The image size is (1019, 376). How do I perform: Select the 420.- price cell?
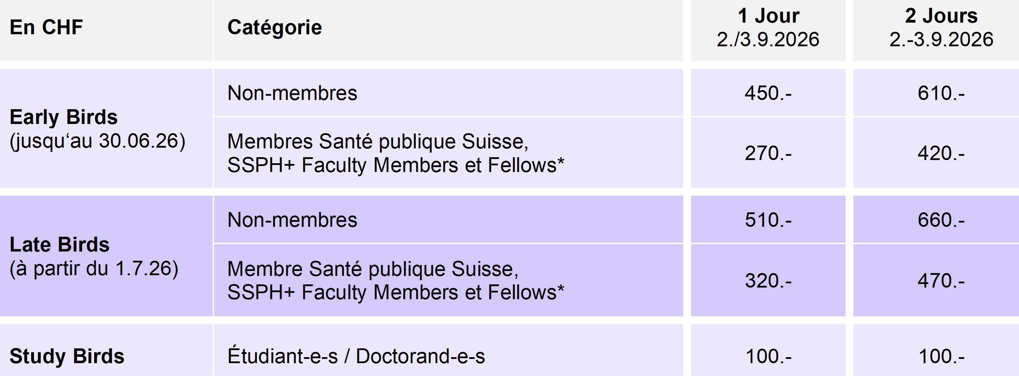click(941, 153)
